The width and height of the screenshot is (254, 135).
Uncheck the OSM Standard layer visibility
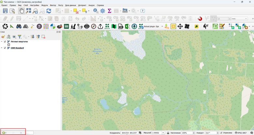[x=5, y=48]
